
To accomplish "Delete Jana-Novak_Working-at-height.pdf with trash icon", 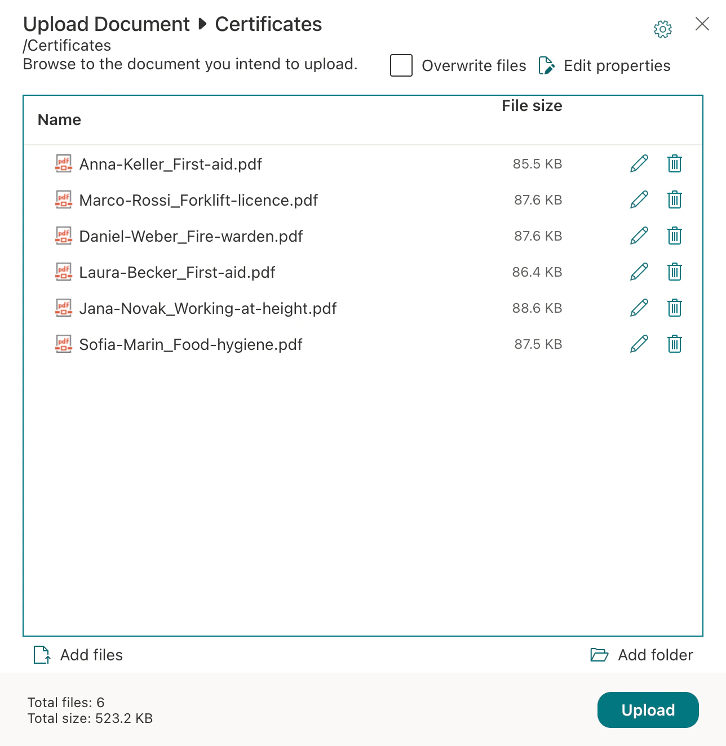I will (x=675, y=308).
